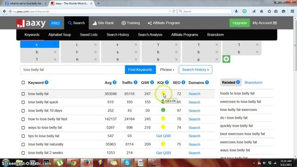Bookmark page with star icon
Image resolution: width=297 pixels, height=167 pixels.
click(269, 11)
